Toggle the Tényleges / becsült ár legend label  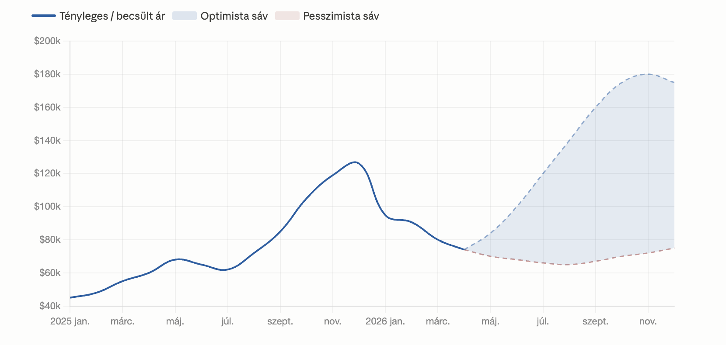112,16
